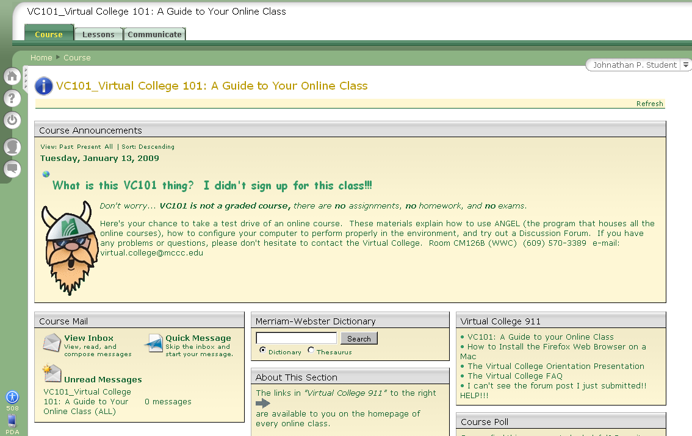This screenshot has height=436, width=692.
Task: Switch to the Lessons tab
Action: tap(98, 35)
